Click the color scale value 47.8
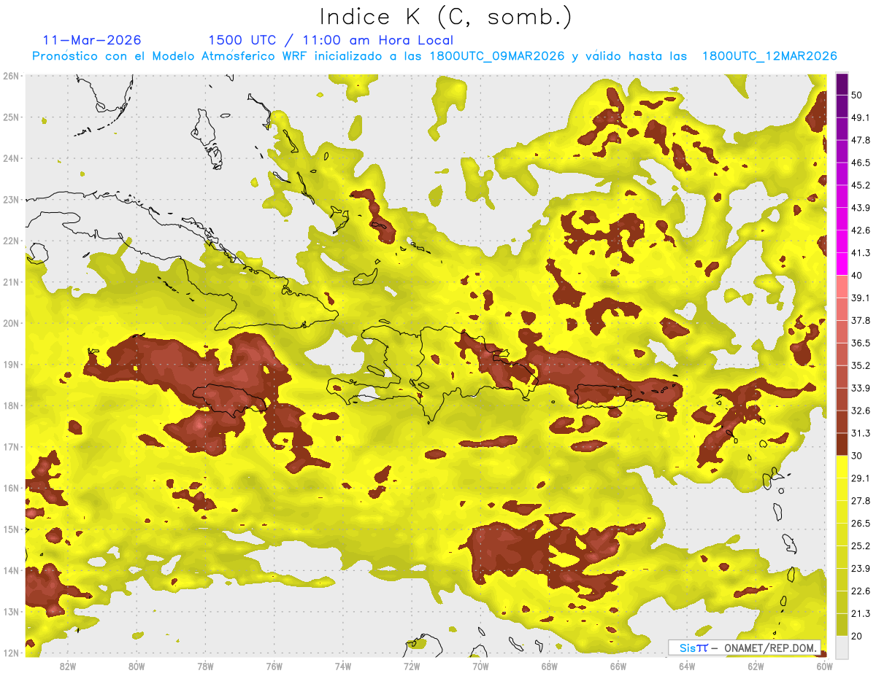The image size is (876, 676). point(860,140)
